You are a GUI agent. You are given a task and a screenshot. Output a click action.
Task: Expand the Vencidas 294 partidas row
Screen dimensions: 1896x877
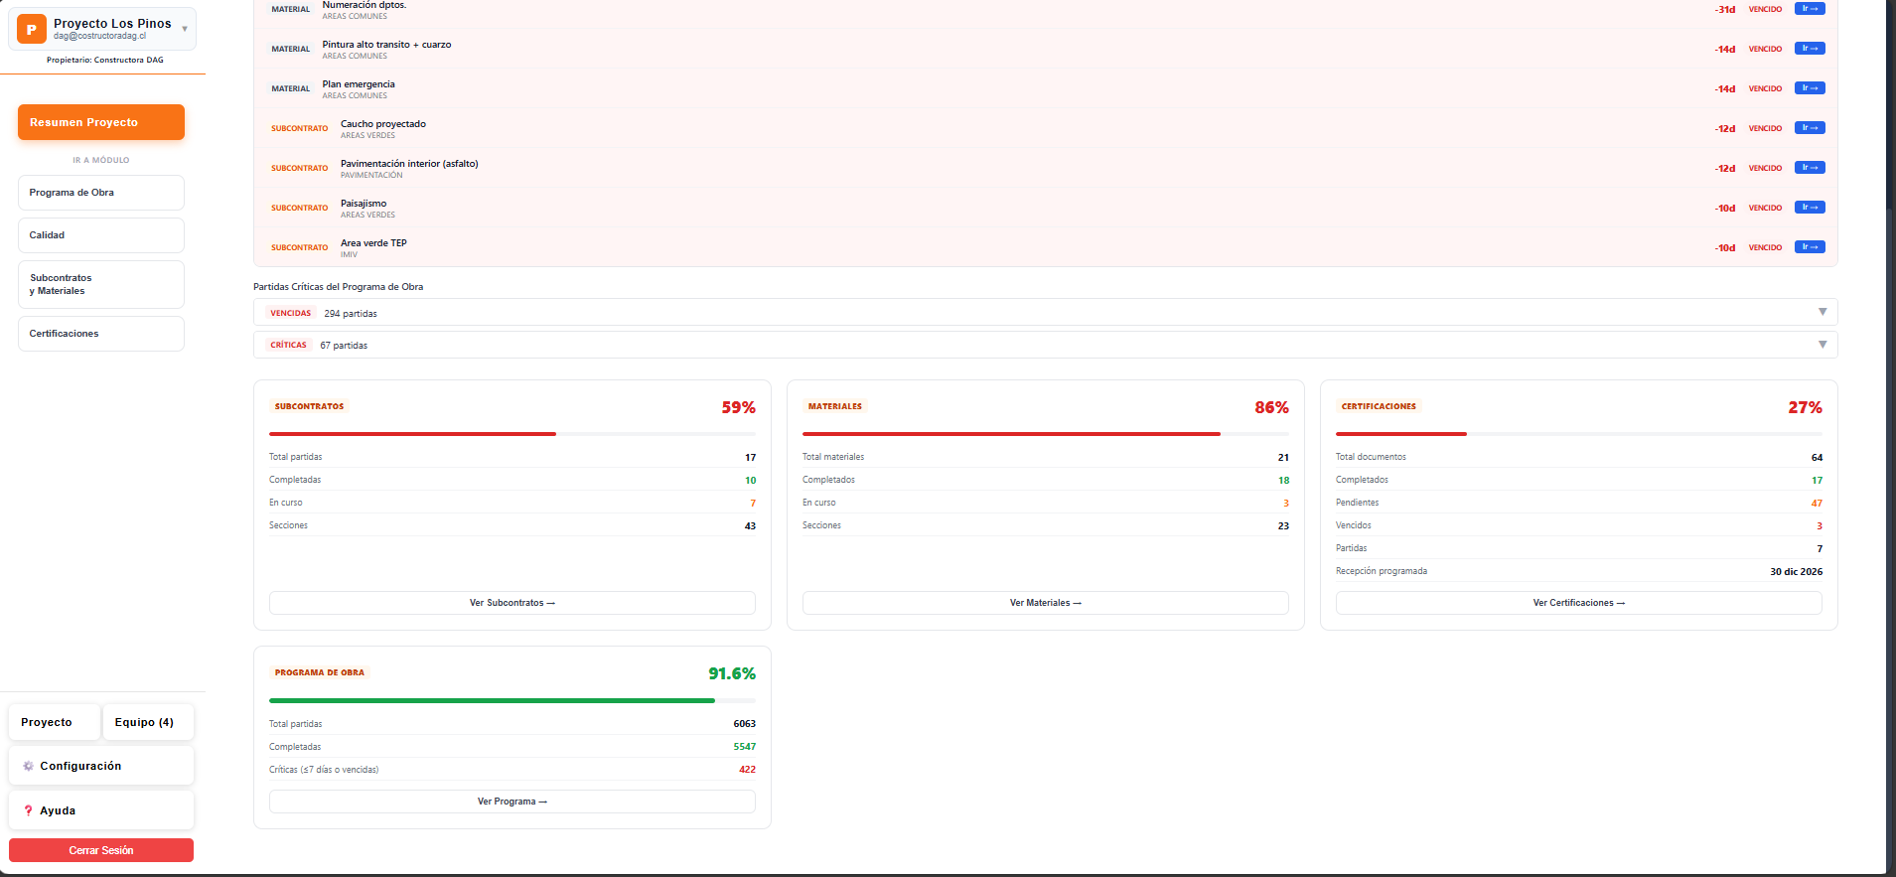click(1045, 312)
